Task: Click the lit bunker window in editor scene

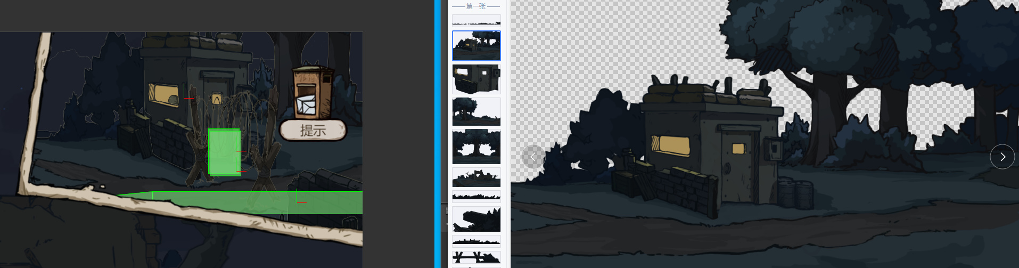Action: (x=163, y=95)
